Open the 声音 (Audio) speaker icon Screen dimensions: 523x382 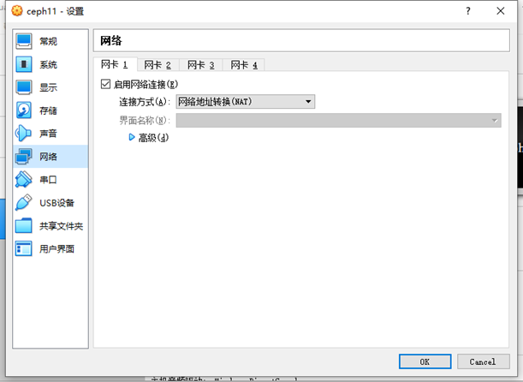click(24, 134)
